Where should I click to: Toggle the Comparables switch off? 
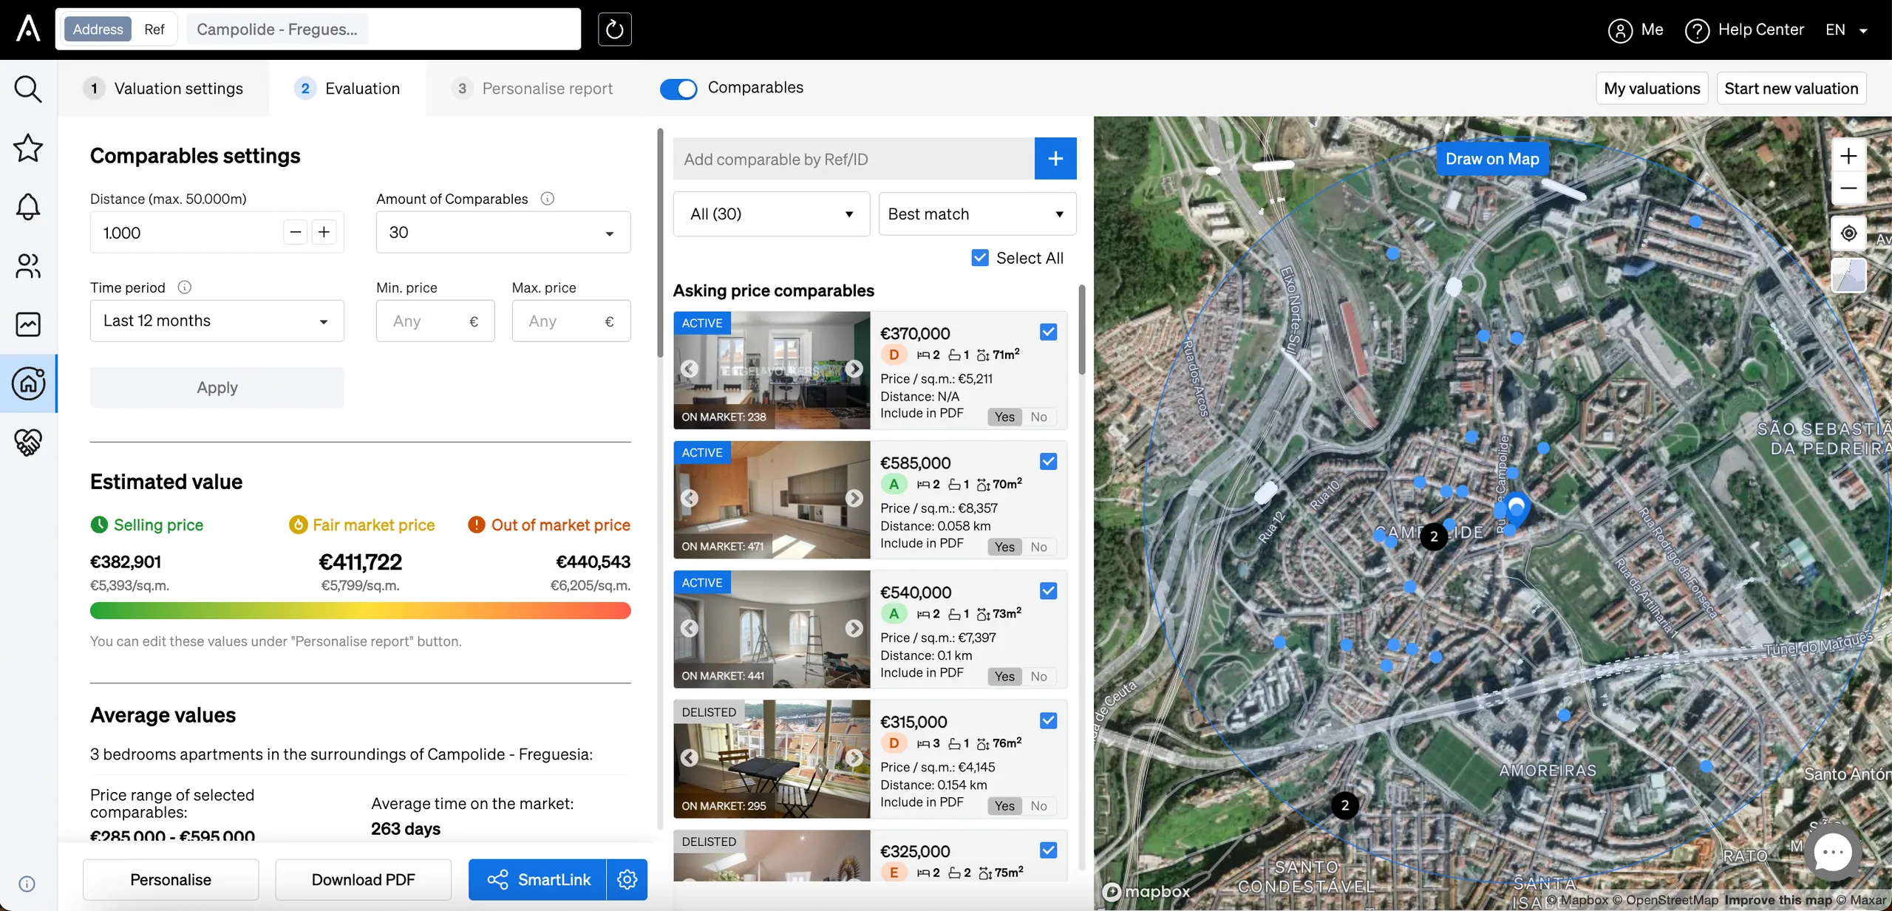coord(678,89)
